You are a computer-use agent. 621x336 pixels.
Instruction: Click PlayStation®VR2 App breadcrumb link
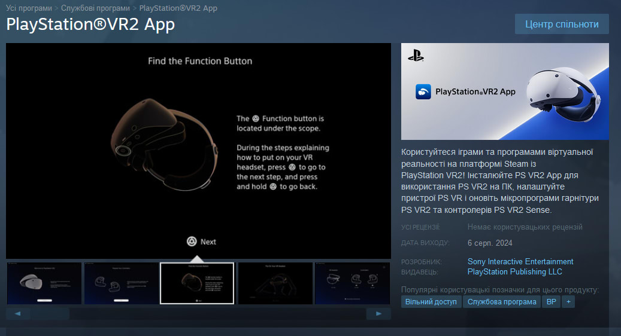(x=178, y=8)
